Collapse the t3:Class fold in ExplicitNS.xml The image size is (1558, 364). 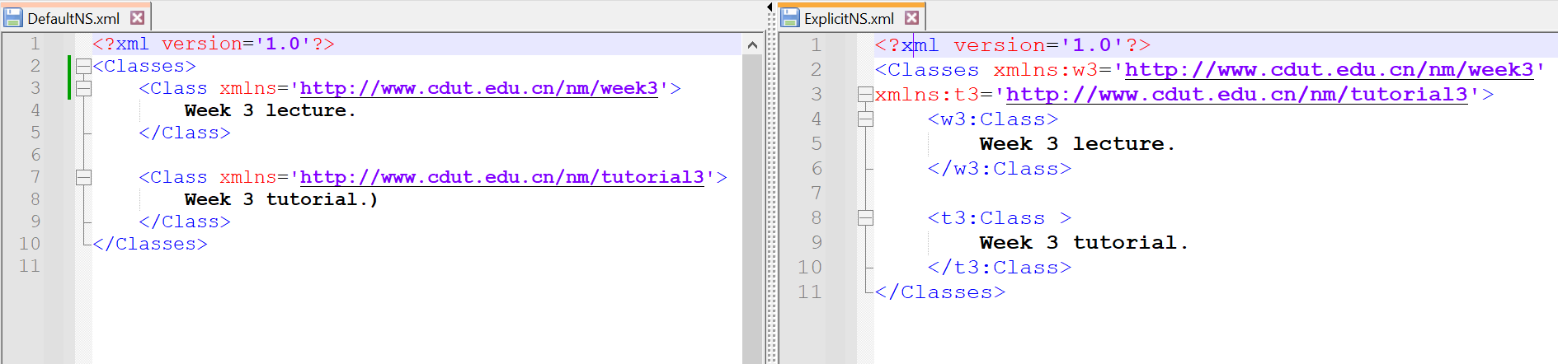pyautogui.click(x=865, y=218)
